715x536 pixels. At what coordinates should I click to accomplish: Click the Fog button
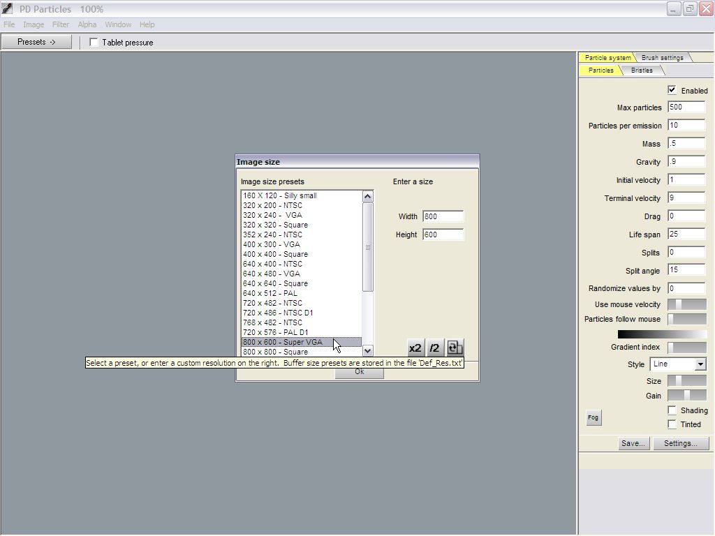593,417
